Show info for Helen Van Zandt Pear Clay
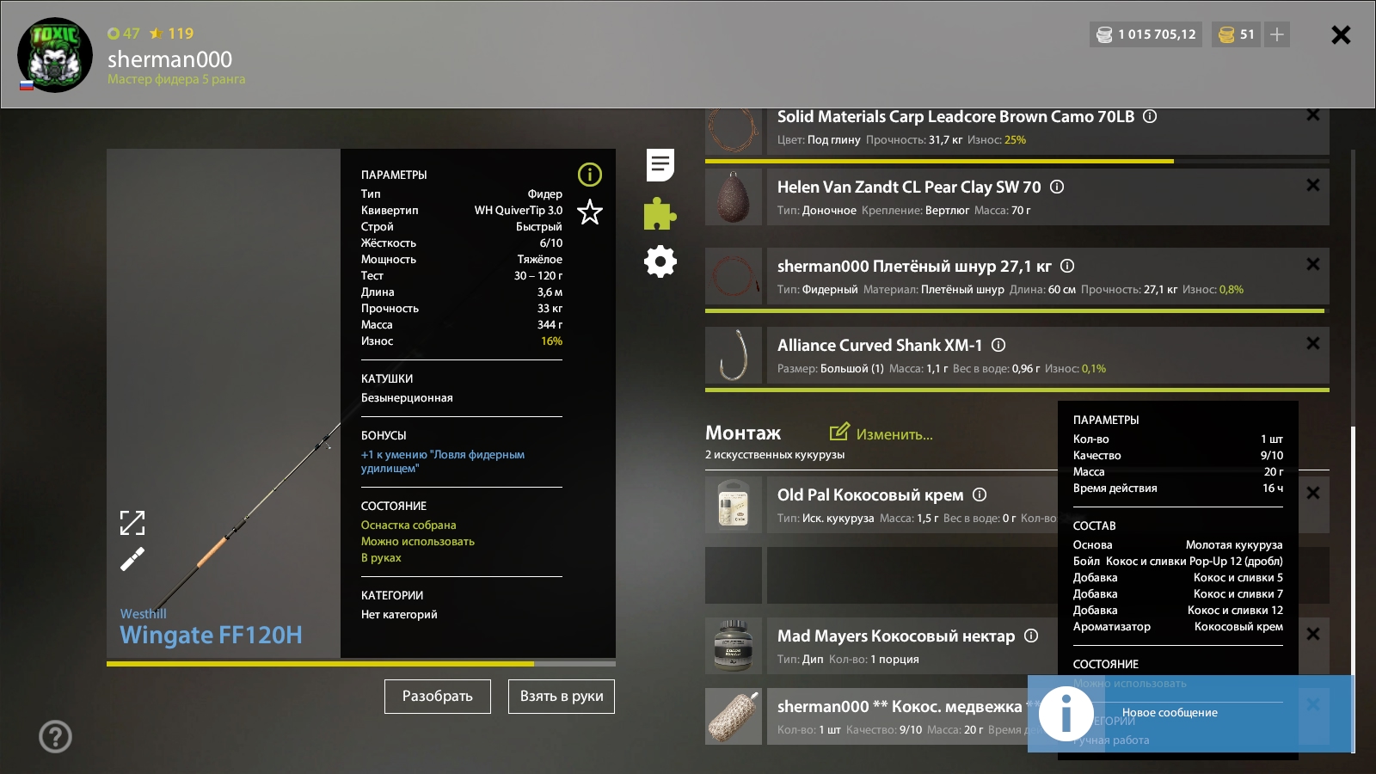 pyautogui.click(x=1057, y=187)
